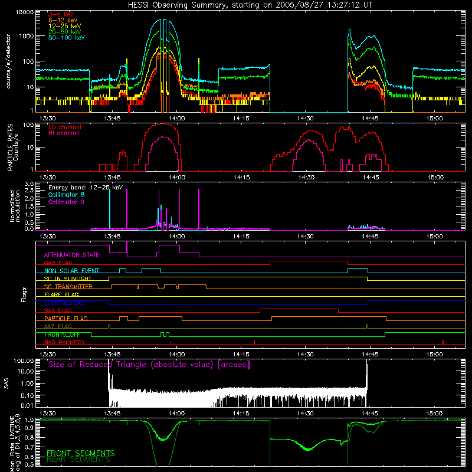
Task: Select the red 3-6 keV legend label
Action: tap(61, 14)
